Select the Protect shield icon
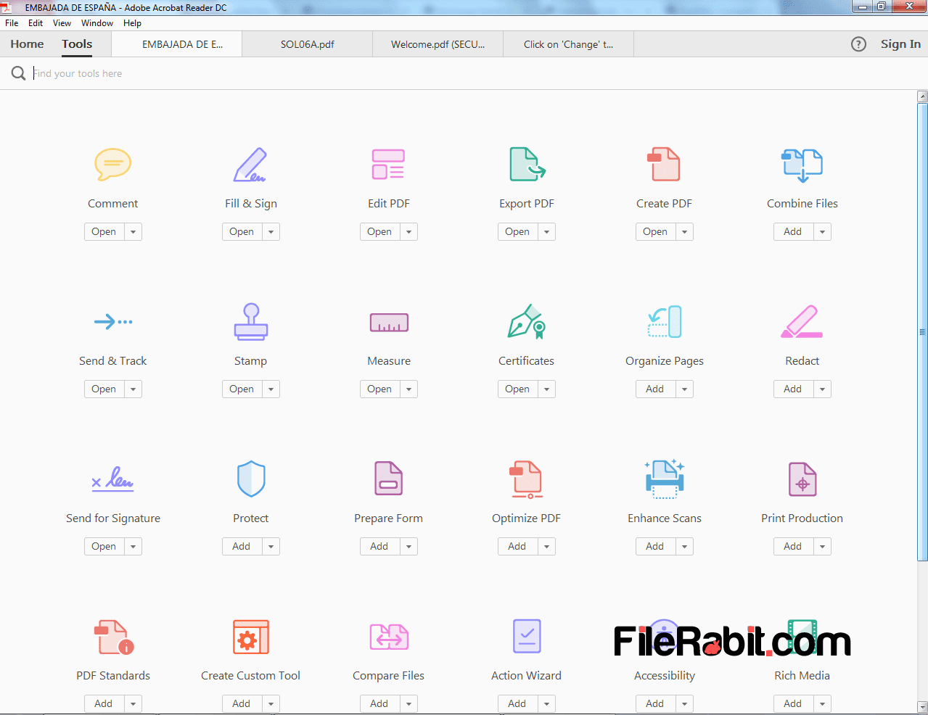Screen dimensions: 928x715 [x=251, y=479]
